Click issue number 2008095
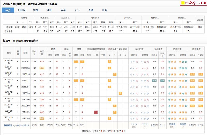 coord(25,68)
